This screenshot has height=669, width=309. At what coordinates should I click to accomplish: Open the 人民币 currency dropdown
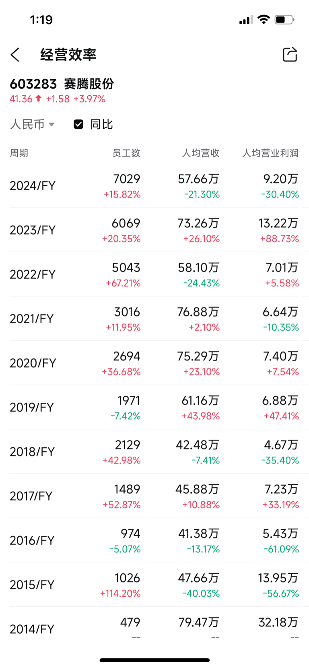[32, 124]
